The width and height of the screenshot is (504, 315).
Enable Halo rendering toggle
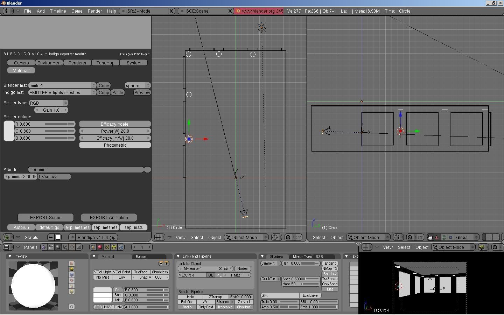190,297
